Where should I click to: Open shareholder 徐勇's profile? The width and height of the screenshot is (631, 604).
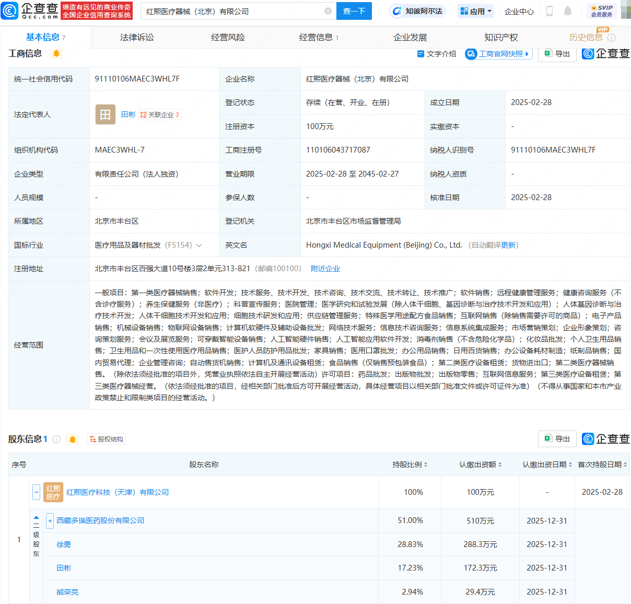pos(64,544)
